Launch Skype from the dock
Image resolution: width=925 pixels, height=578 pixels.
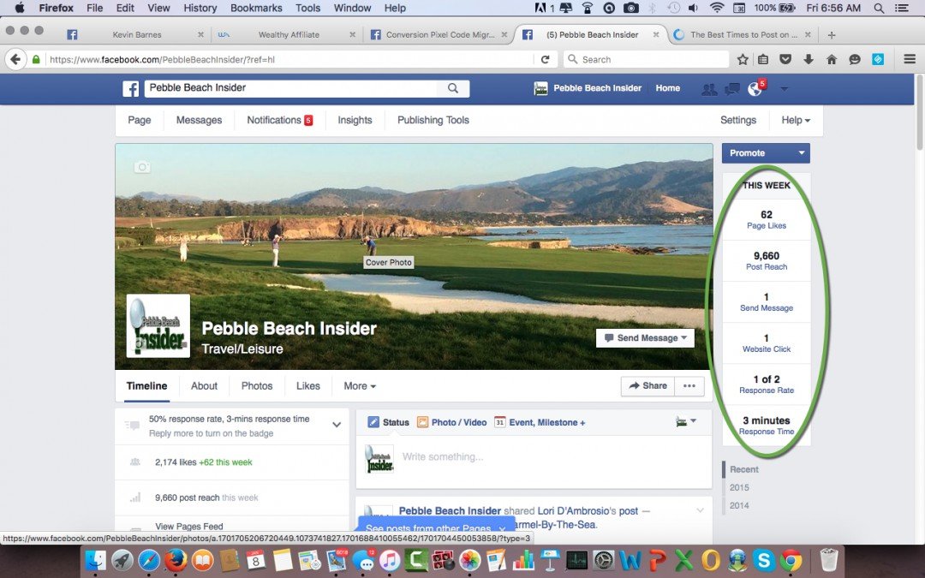coord(764,560)
